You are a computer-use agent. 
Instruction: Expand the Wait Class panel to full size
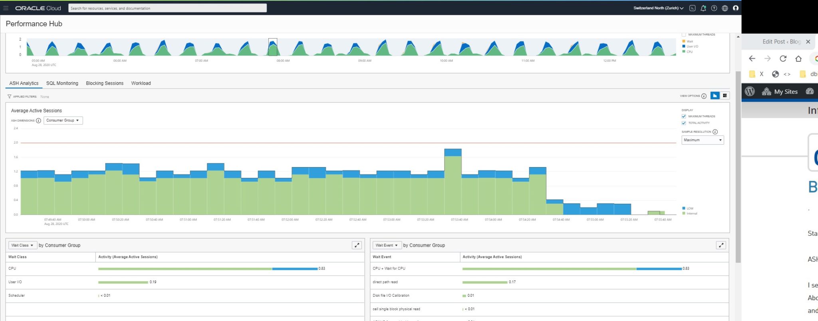click(357, 245)
